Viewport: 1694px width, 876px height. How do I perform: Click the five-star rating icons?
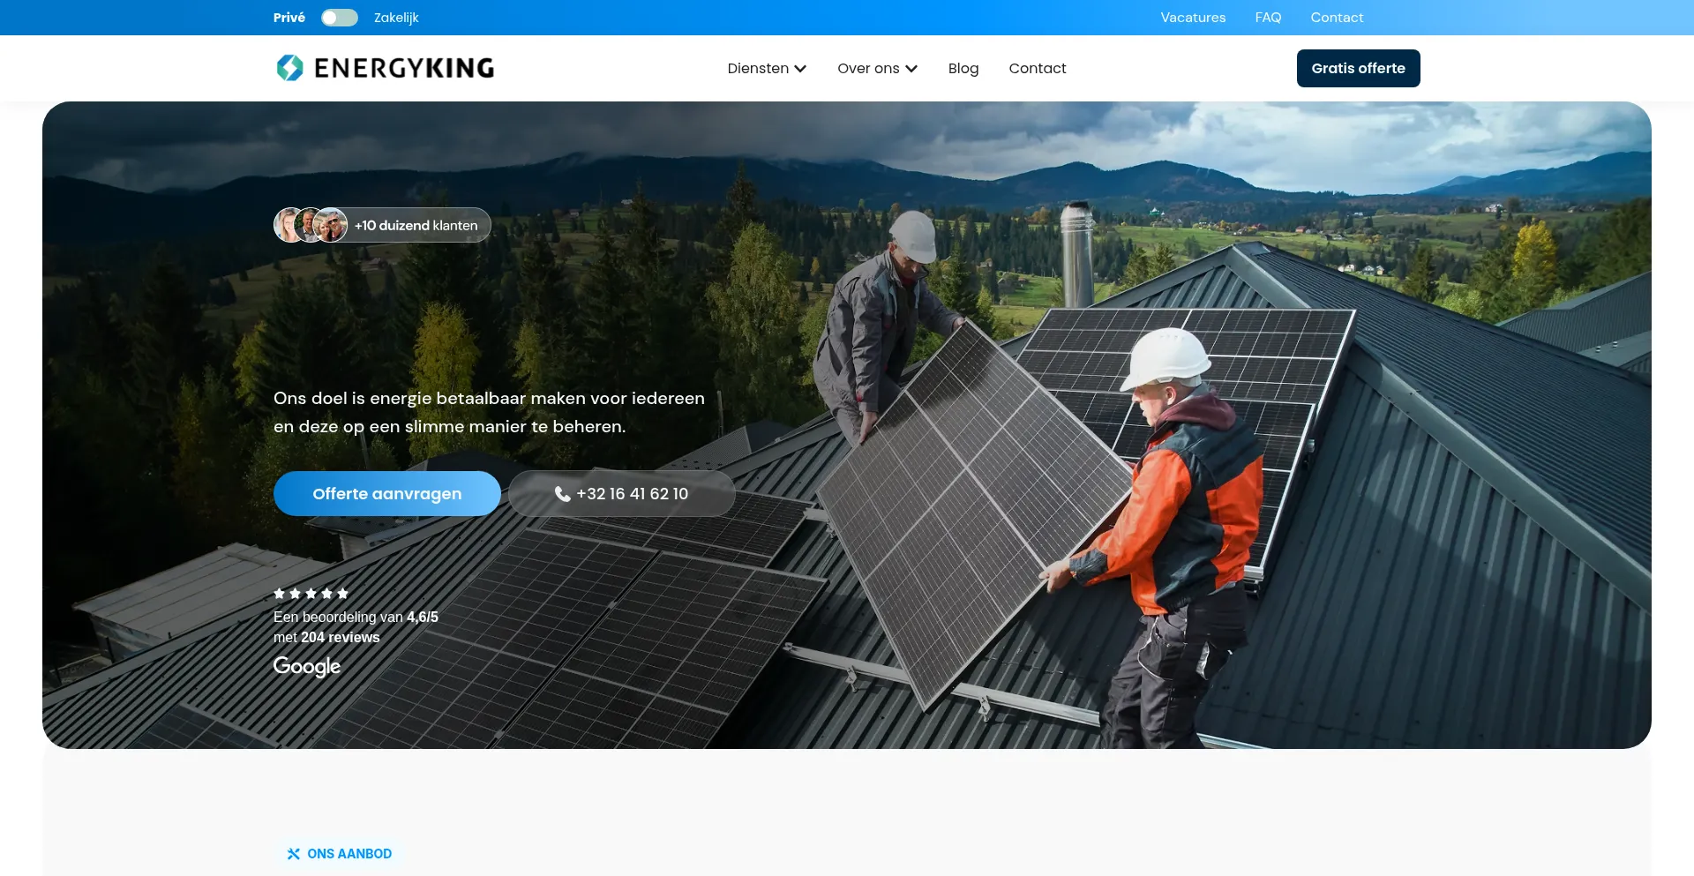click(311, 594)
